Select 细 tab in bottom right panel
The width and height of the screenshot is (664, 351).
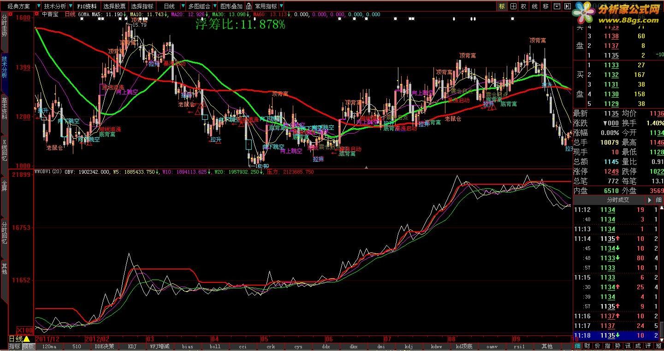pos(578,346)
